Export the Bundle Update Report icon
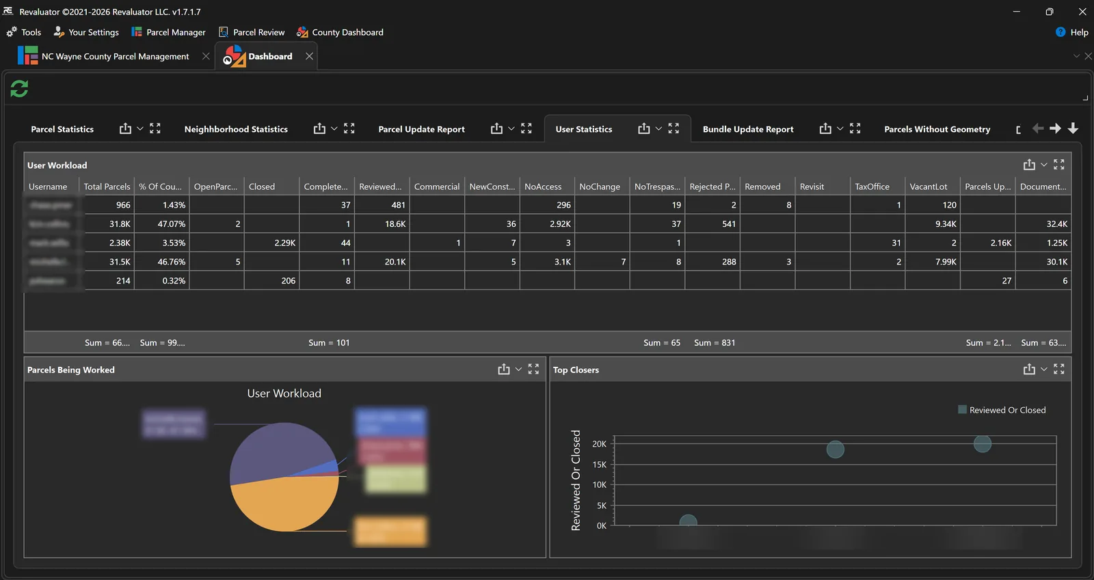The image size is (1094, 580). pyautogui.click(x=825, y=128)
